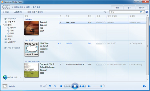
Task: Open the 구성(O) dropdown menu
Action: [7, 12]
